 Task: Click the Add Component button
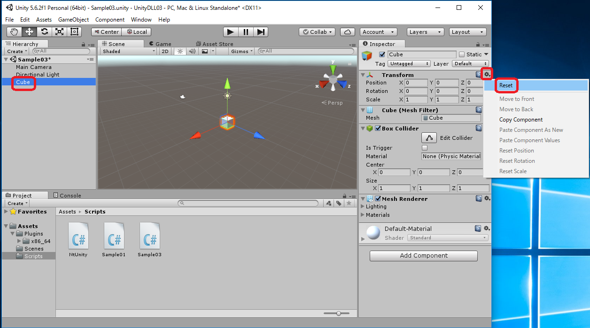[x=423, y=256]
